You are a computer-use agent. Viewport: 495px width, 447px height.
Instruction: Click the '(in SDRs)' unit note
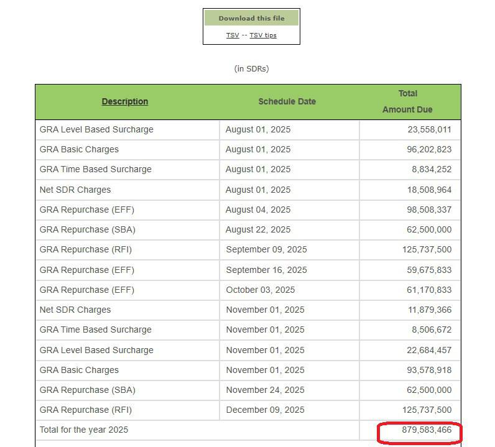[251, 68]
